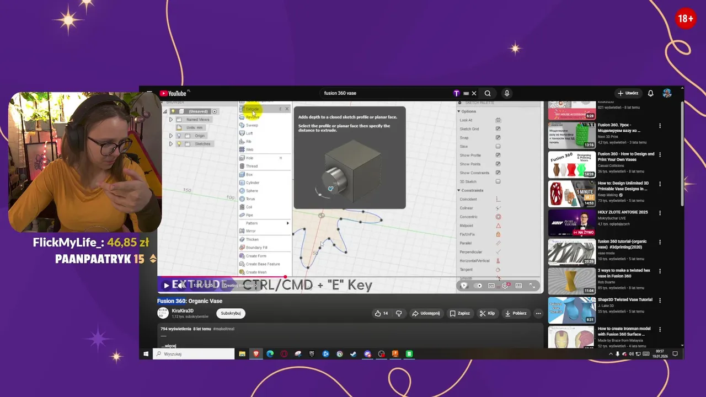Open YouTube notifications bell
Image resolution: width=706 pixels, height=397 pixels.
click(x=650, y=93)
